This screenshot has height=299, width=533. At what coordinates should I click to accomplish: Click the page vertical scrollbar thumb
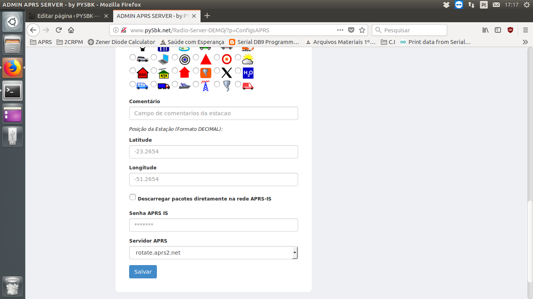pyautogui.click(x=530, y=241)
